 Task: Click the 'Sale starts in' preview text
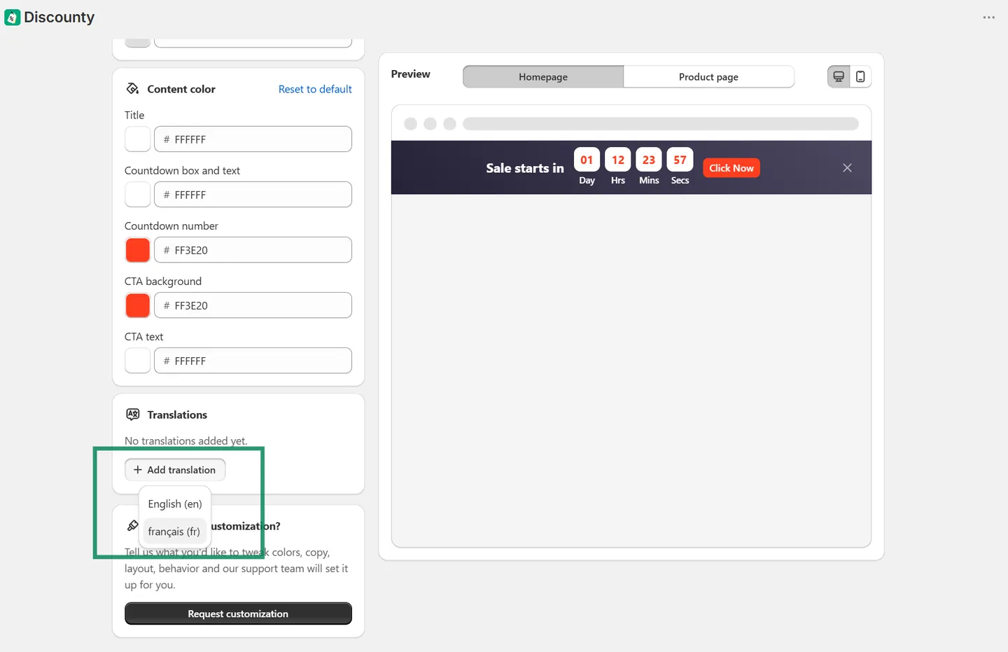(525, 168)
